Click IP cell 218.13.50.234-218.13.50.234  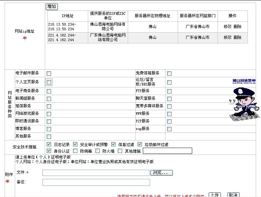click(67, 27)
